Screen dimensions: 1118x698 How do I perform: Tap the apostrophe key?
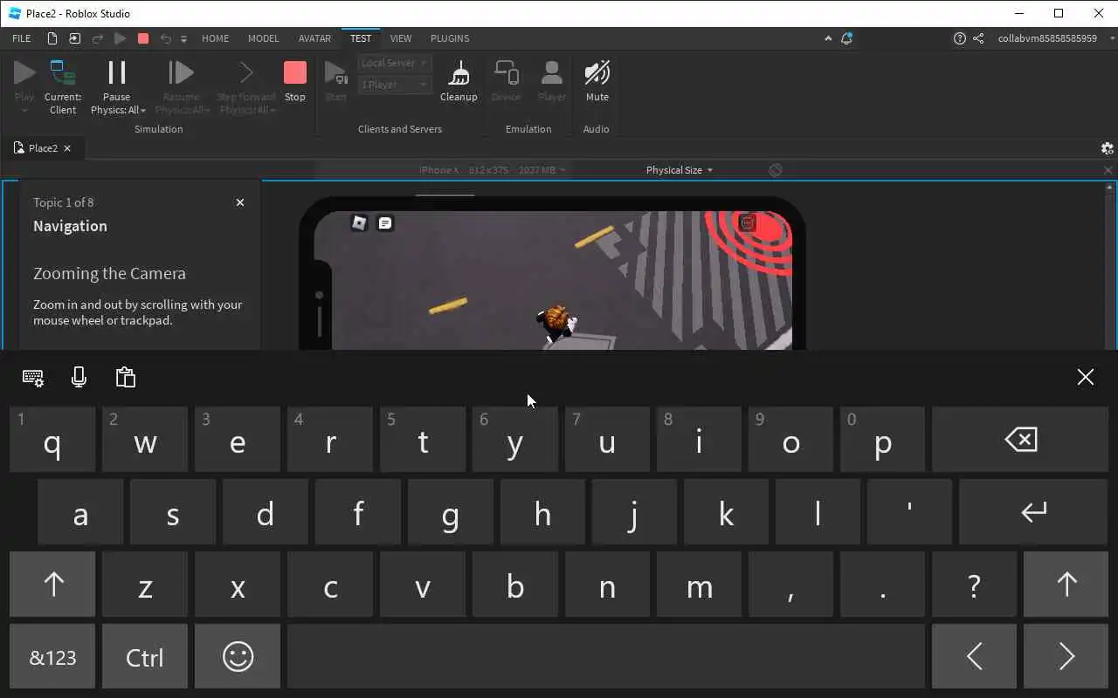tap(909, 511)
